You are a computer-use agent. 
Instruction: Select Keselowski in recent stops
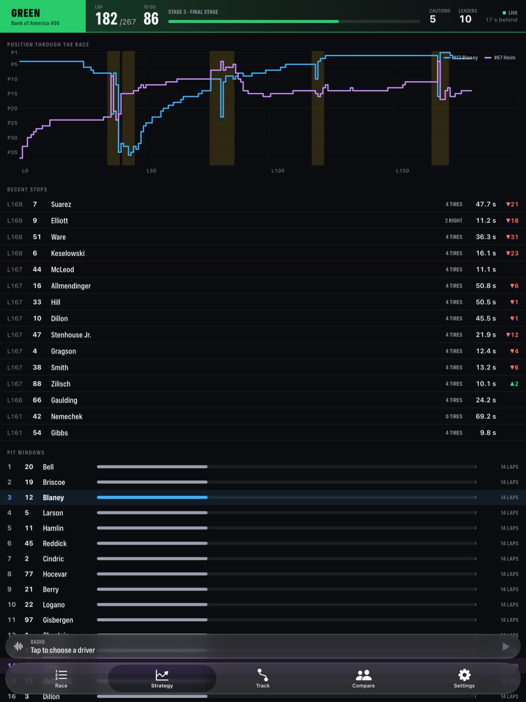point(263,253)
